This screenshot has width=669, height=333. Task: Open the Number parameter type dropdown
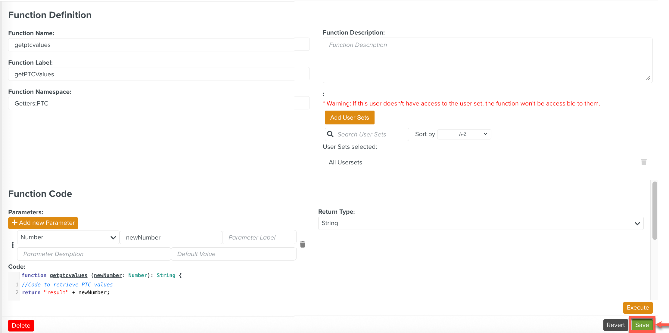[68, 237]
